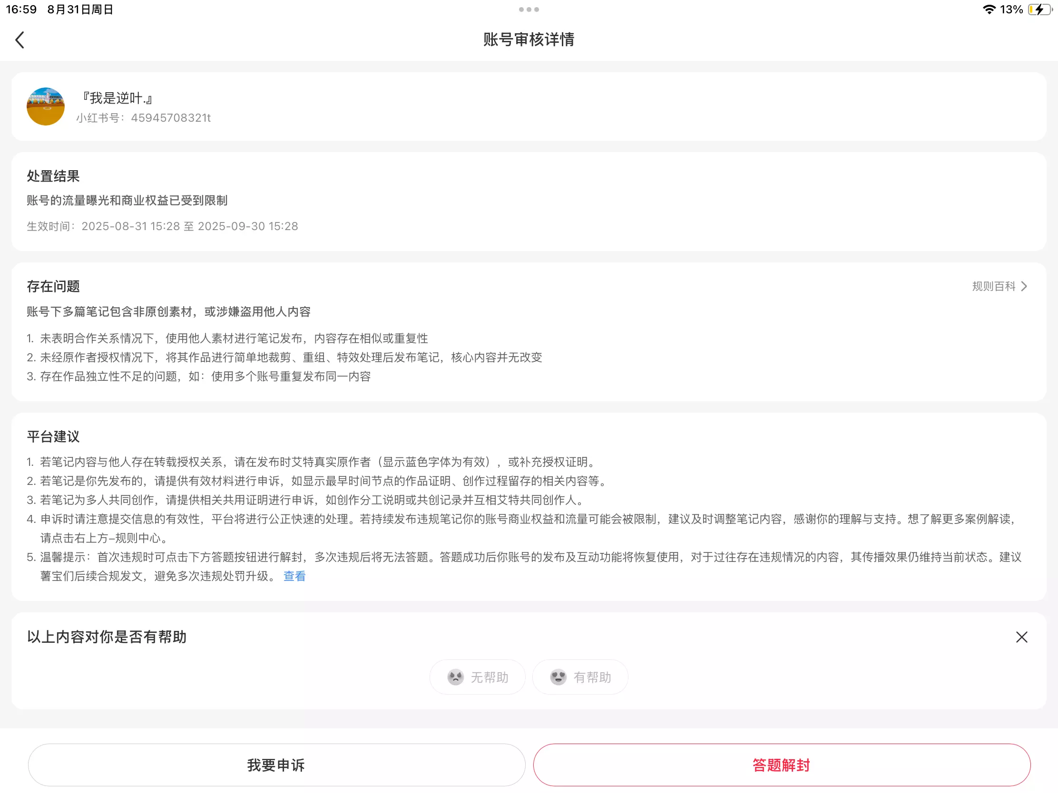1058x793 pixels.
Task: Tap the heart-eyes emoji icon
Action: coord(558,677)
